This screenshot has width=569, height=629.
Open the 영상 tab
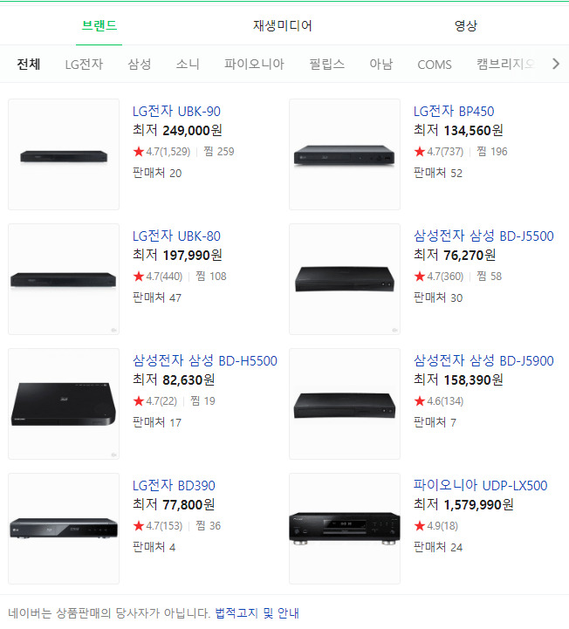466,25
